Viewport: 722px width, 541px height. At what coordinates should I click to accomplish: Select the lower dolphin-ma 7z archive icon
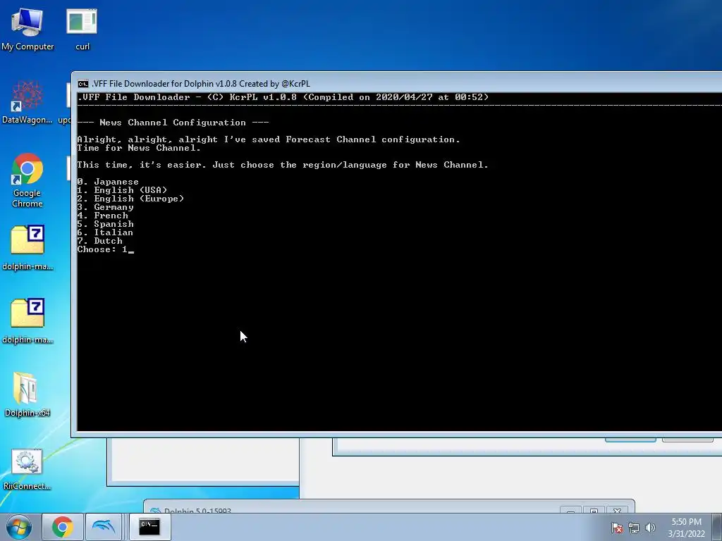coord(27,321)
